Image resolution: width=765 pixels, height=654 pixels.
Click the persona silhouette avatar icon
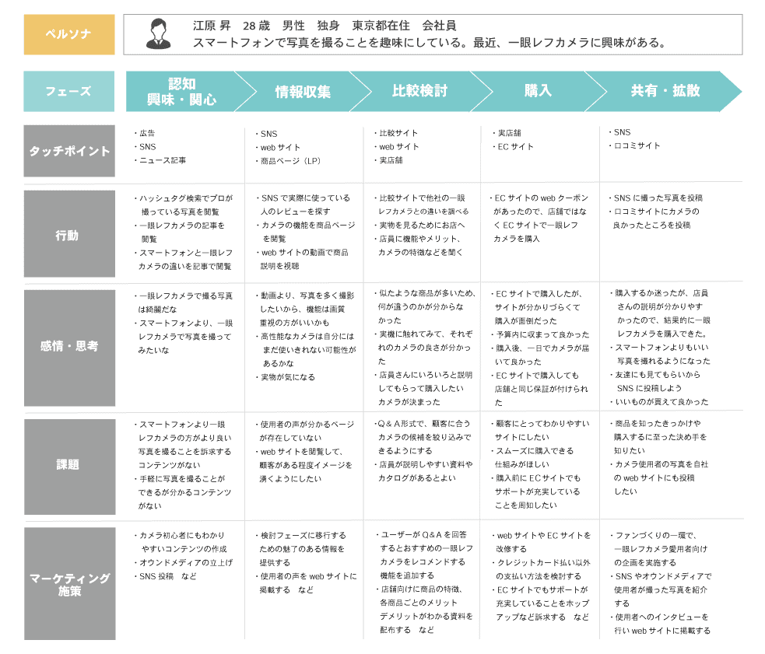(158, 33)
